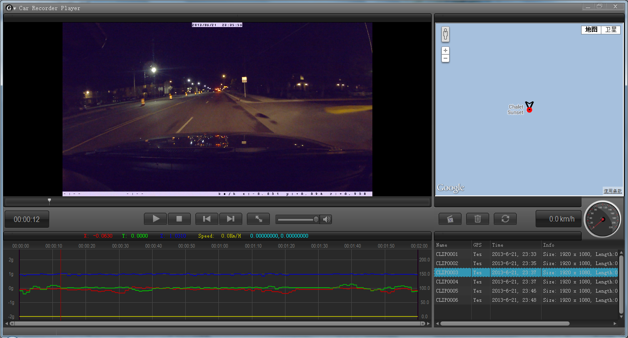
Task: Open the video file import icon
Action: [x=450, y=219]
